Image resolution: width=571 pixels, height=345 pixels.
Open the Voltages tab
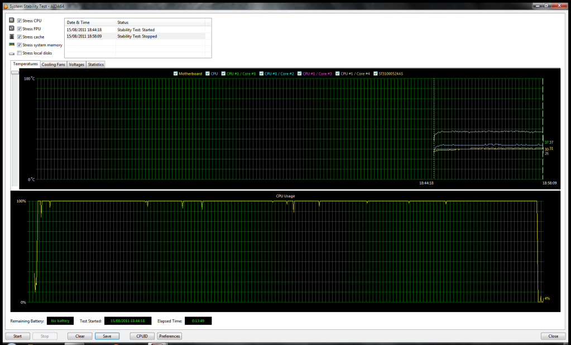click(x=76, y=64)
